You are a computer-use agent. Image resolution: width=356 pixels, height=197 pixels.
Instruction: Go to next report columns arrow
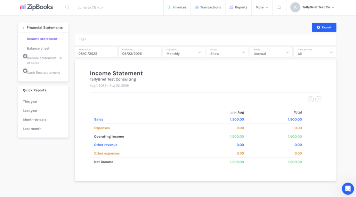pyautogui.click(x=318, y=99)
